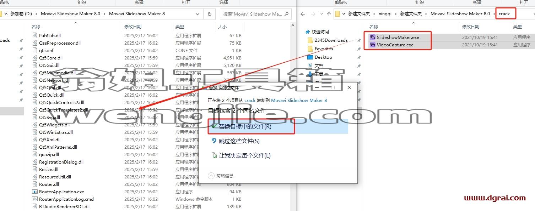
Task: Open the crack source link in dialog
Action: click(250, 100)
